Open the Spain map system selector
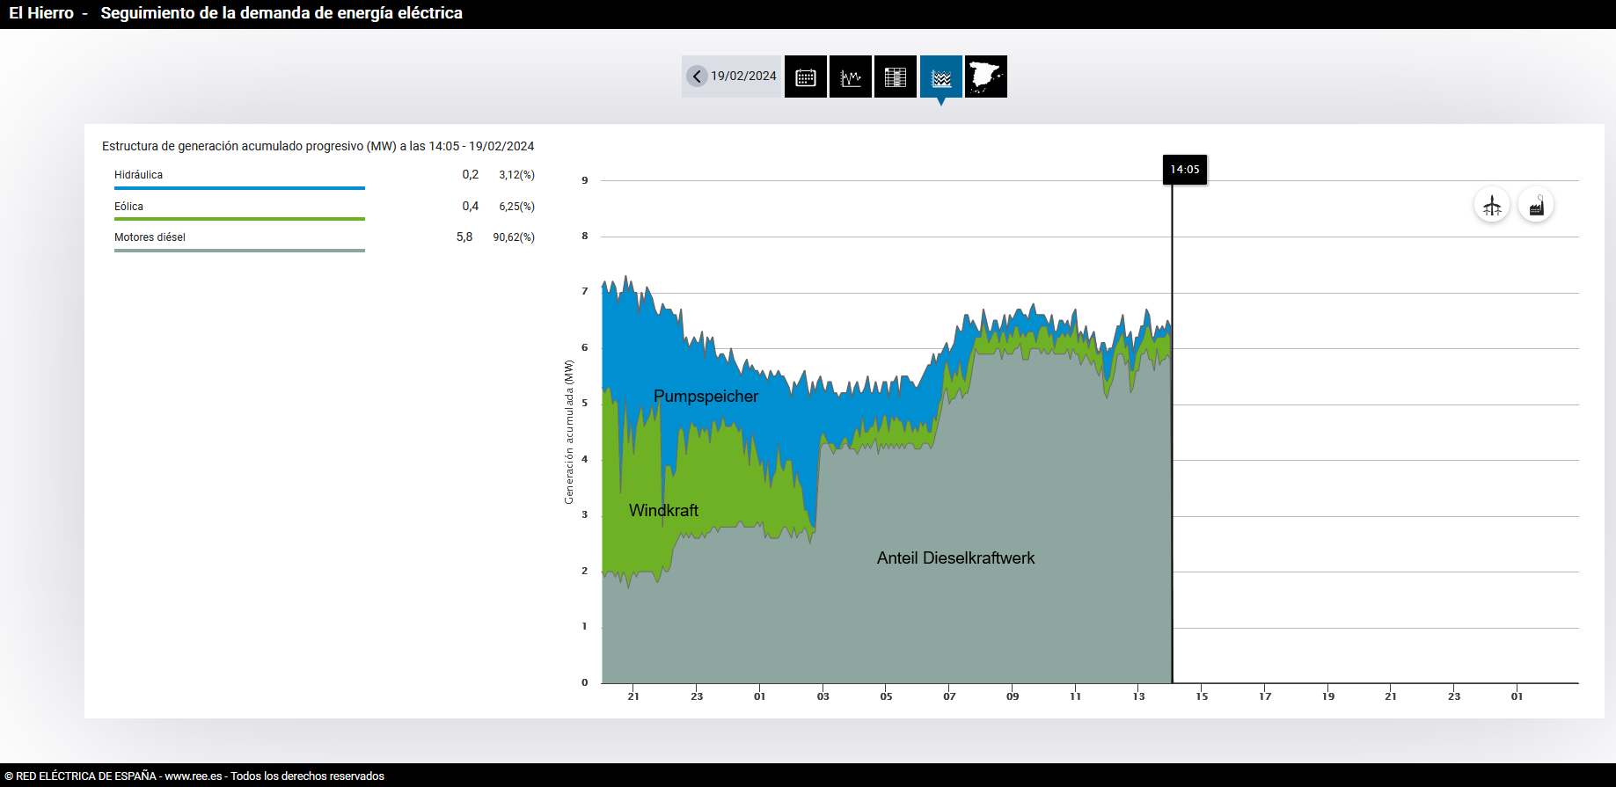Viewport: 1616px width, 787px height. (985, 77)
